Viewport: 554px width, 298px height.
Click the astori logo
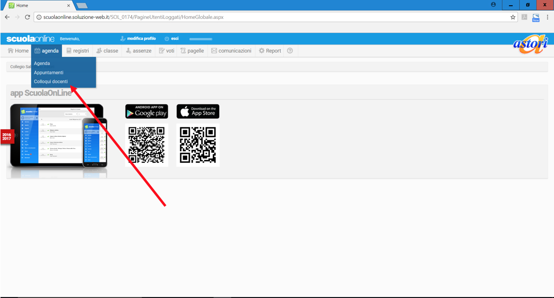[x=530, y=45]
